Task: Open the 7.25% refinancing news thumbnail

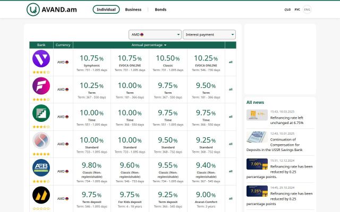Action: [257, 191]
